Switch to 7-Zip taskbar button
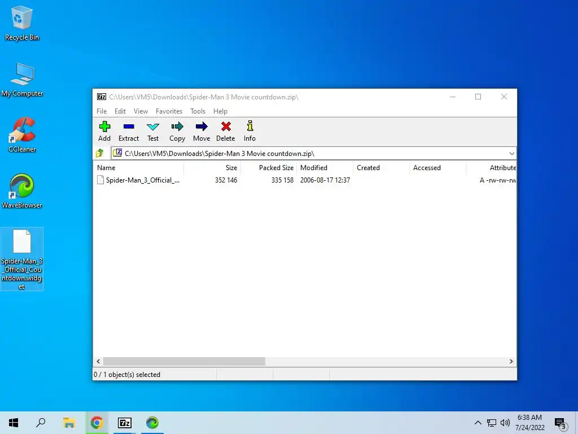The width and height of the screenshot is (578, 434). point(125,423)
